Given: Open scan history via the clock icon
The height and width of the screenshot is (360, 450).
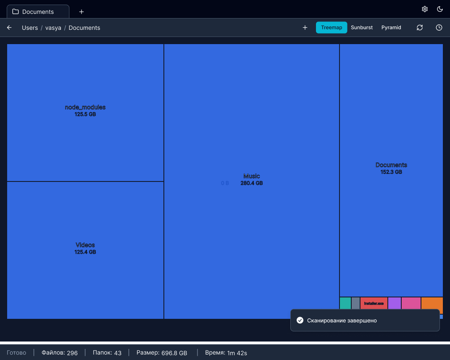Looking at the screenshot, I should point(439,27).
